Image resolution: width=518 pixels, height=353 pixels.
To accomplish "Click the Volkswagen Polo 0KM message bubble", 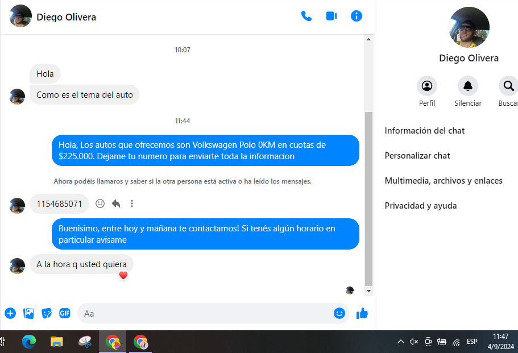I will pos(205,150).
